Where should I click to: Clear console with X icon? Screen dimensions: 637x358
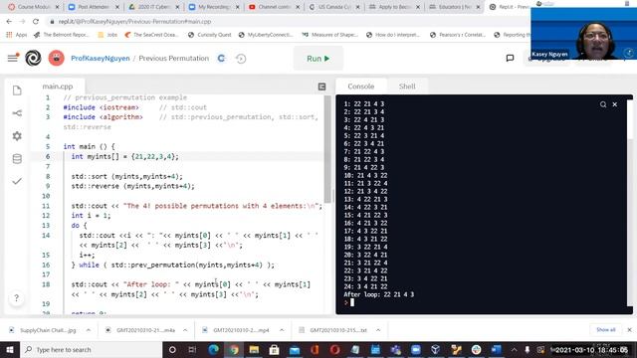[x=615, y=104]
